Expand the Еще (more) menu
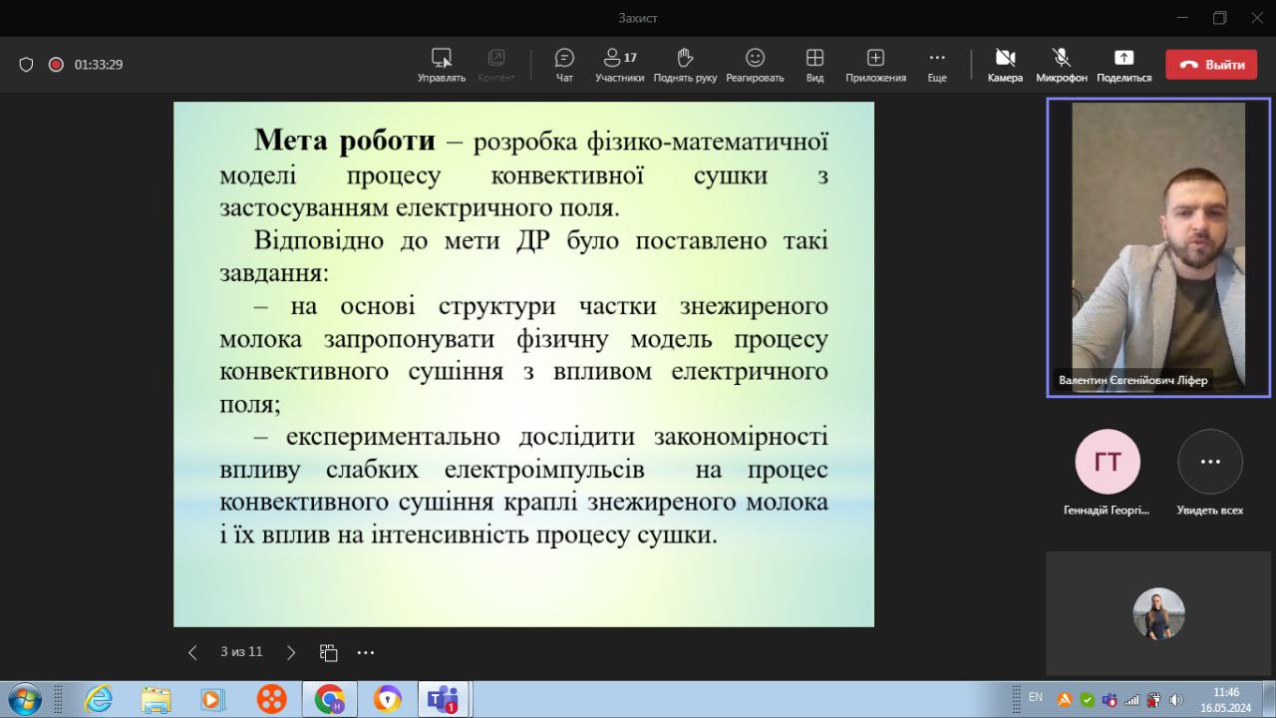 pos(936,65)
